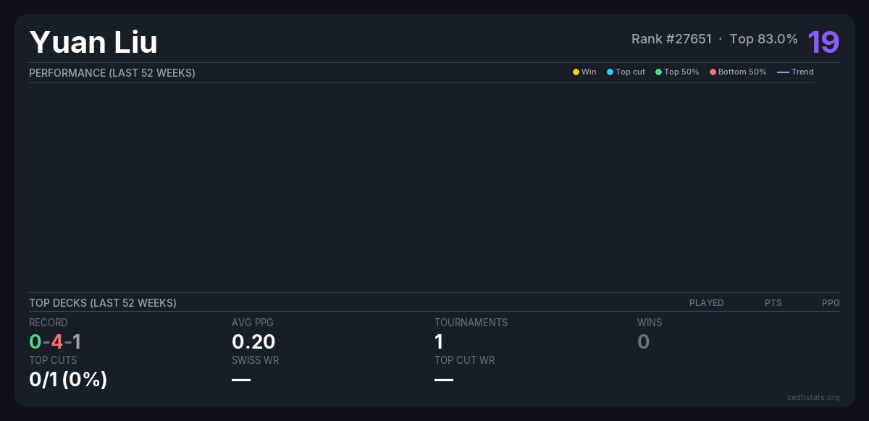Select the Performance (Last 52 Weeks) heading
The image size is (869, 421).
112,73
